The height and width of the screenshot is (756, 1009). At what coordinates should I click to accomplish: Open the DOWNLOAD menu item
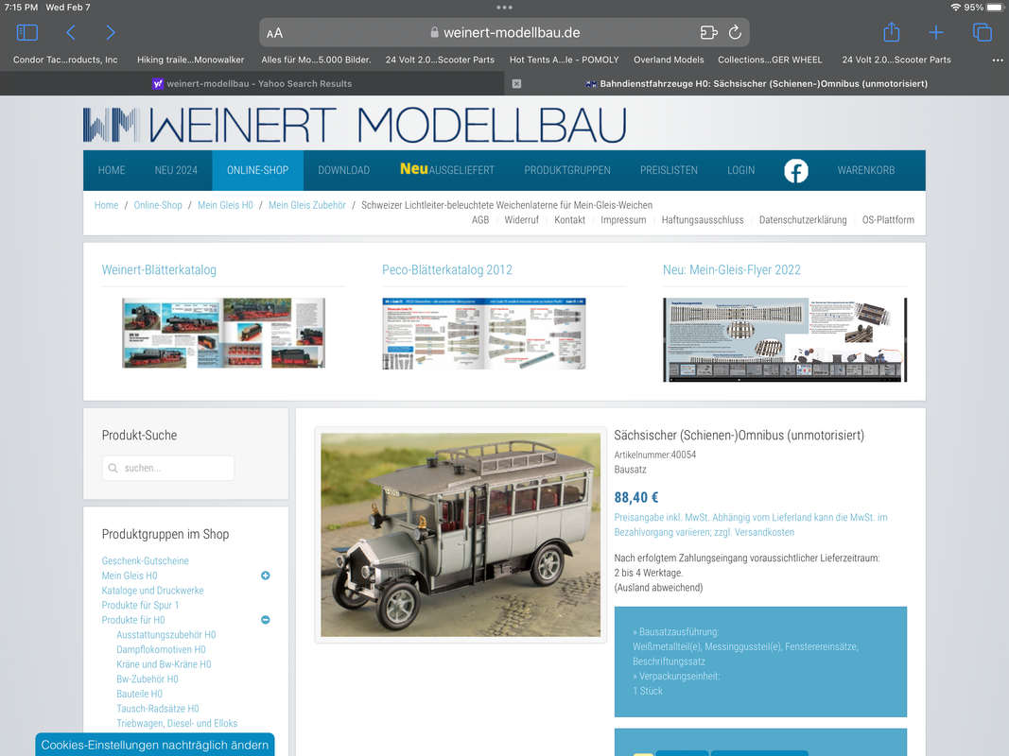click(x=343, y=170)
